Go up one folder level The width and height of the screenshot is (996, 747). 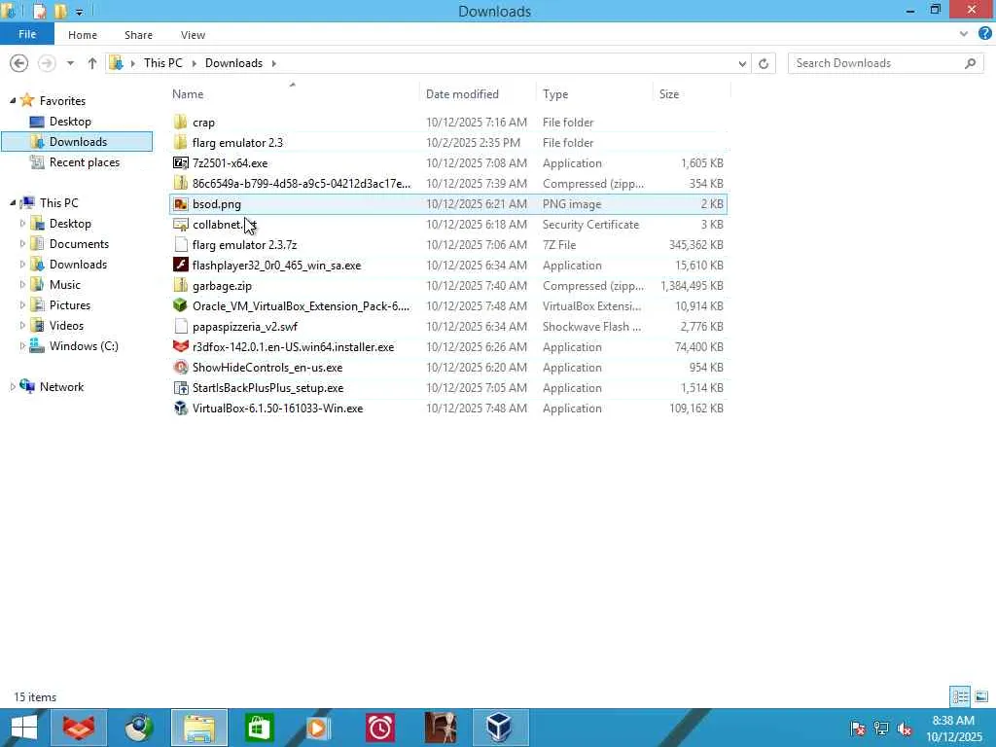coord(92,63)
